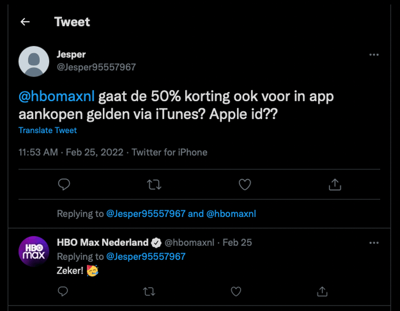400x311 pixels.
Task: Click HBO Max Nederland display name
Action: [x=103, y=242]
